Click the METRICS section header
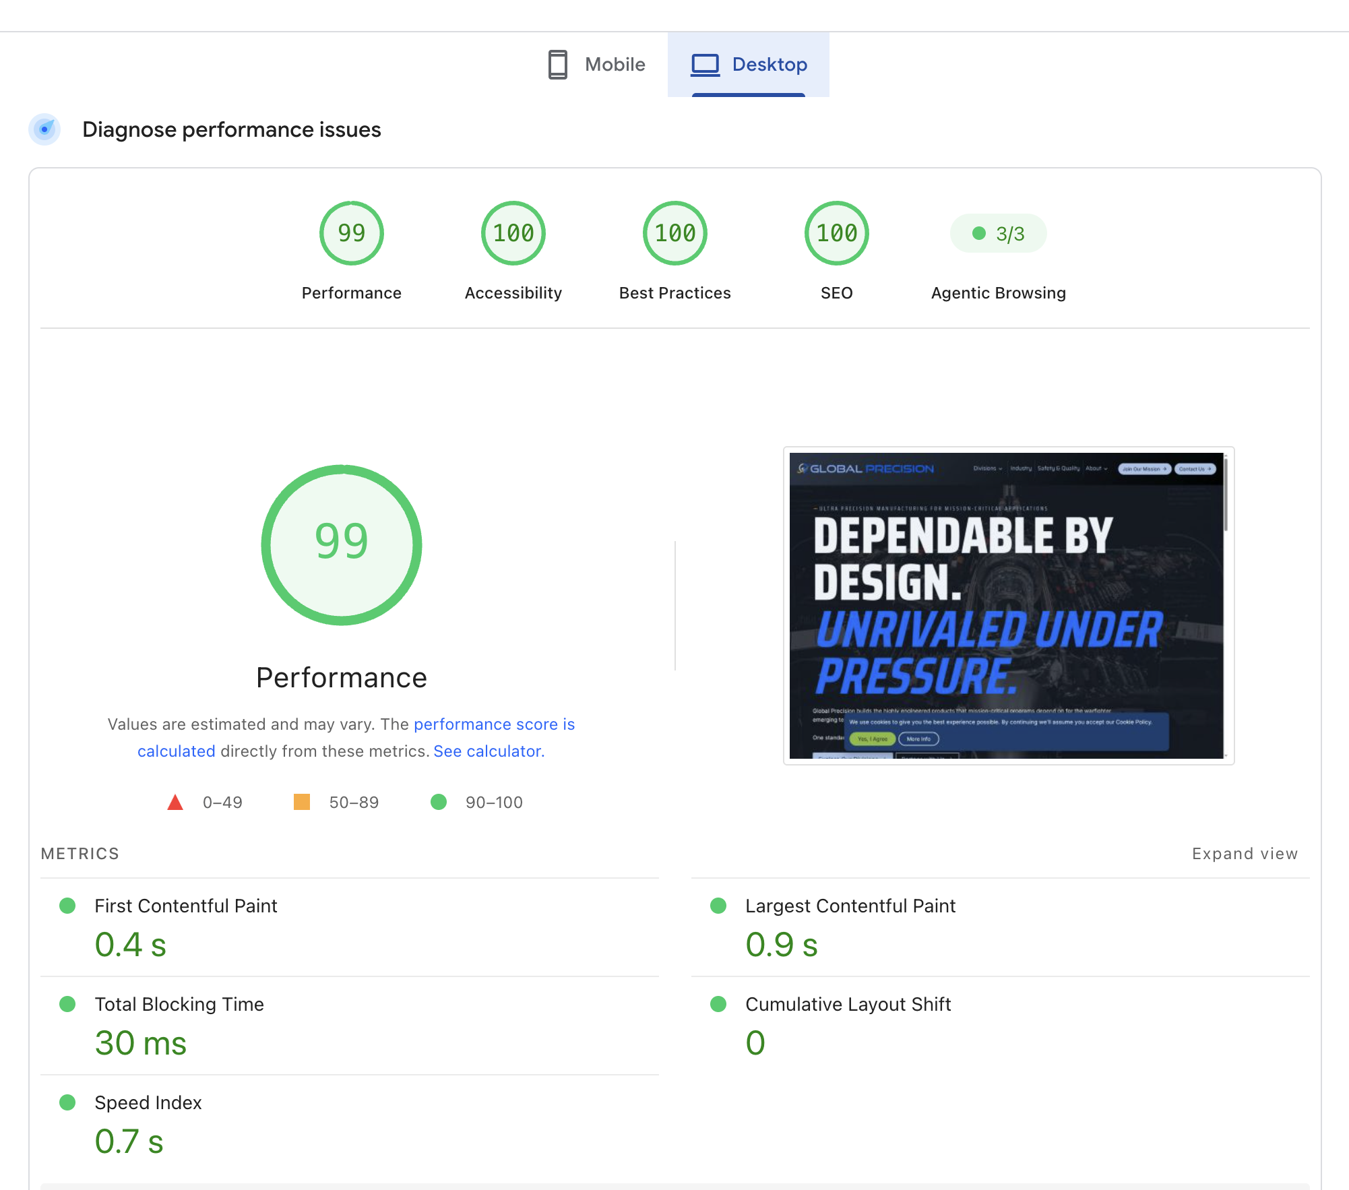The width and height of the screenshot is (1349, 1190). (x=80, y=854)
